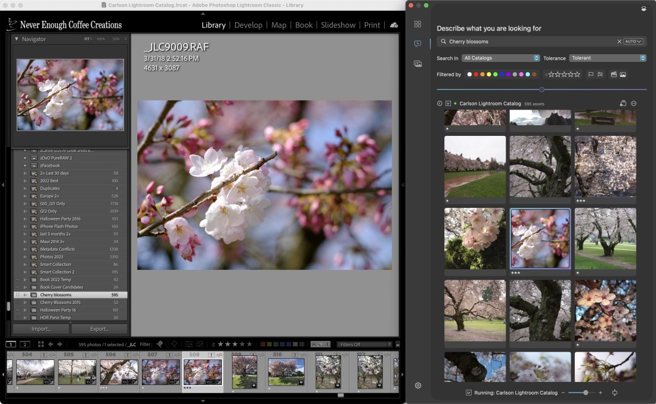Click the more options ellipsis beside catalog name
The width and height of the screenshot is (656, 404).
633,104
